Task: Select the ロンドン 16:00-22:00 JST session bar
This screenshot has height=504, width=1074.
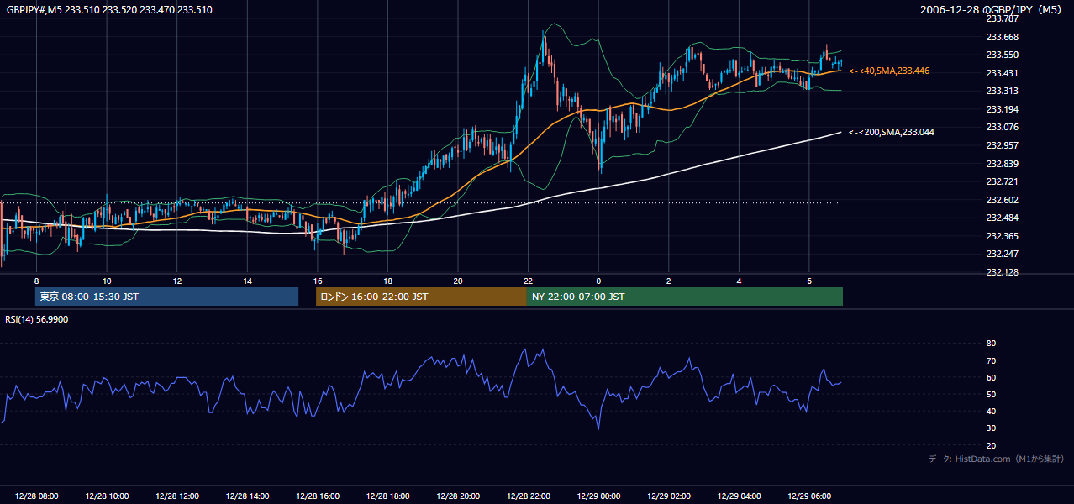Action: tap(421, 297)
